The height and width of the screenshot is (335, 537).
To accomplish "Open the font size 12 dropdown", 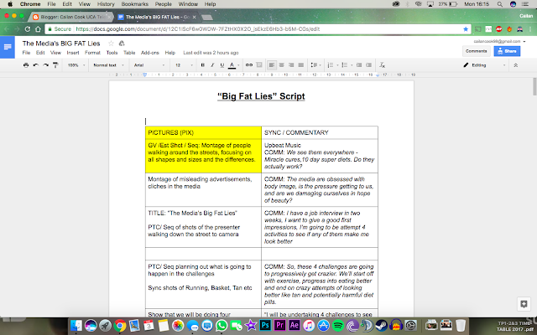I will pyautogui.click(x=185, y=65).
